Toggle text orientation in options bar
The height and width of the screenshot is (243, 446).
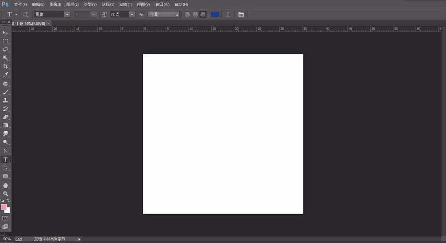click(x=26, y=15)
